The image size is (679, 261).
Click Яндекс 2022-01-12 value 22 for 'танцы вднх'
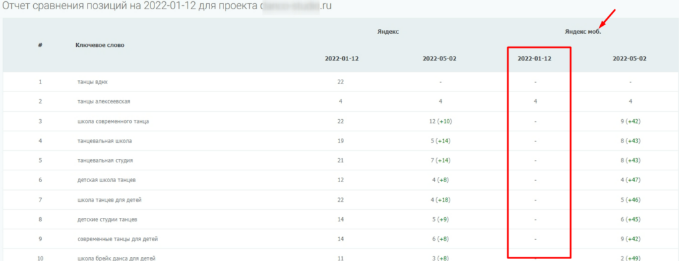(x=341, y=81)
